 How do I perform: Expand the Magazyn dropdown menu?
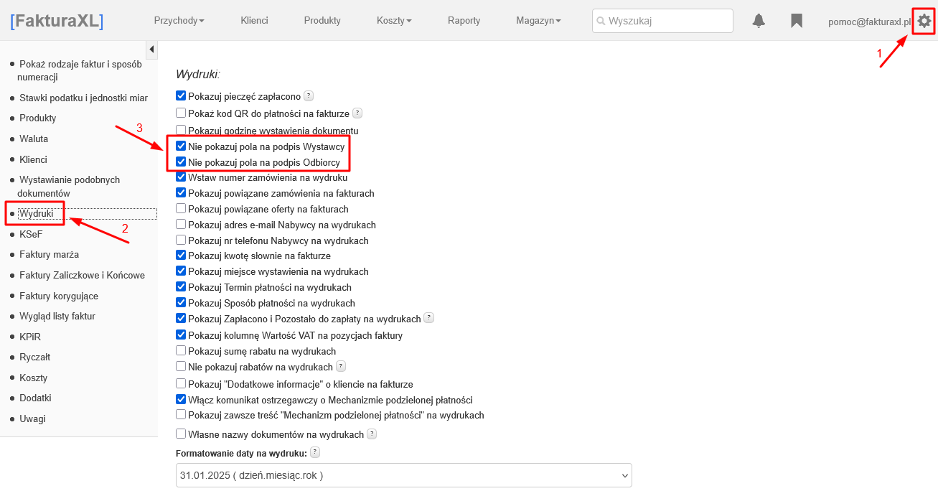538,21
